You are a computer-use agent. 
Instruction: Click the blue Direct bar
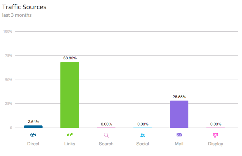click(33, 127)
